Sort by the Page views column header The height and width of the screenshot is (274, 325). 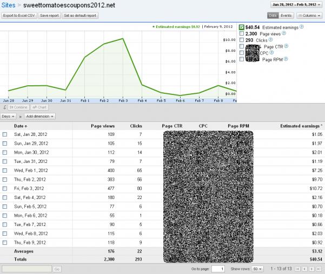point(103,126)
